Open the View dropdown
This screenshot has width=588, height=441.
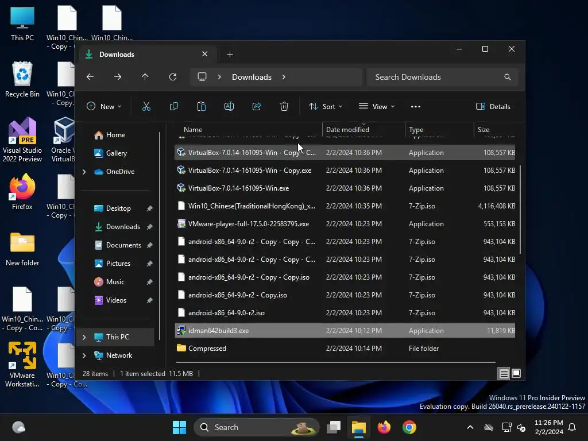click(377, 106)
